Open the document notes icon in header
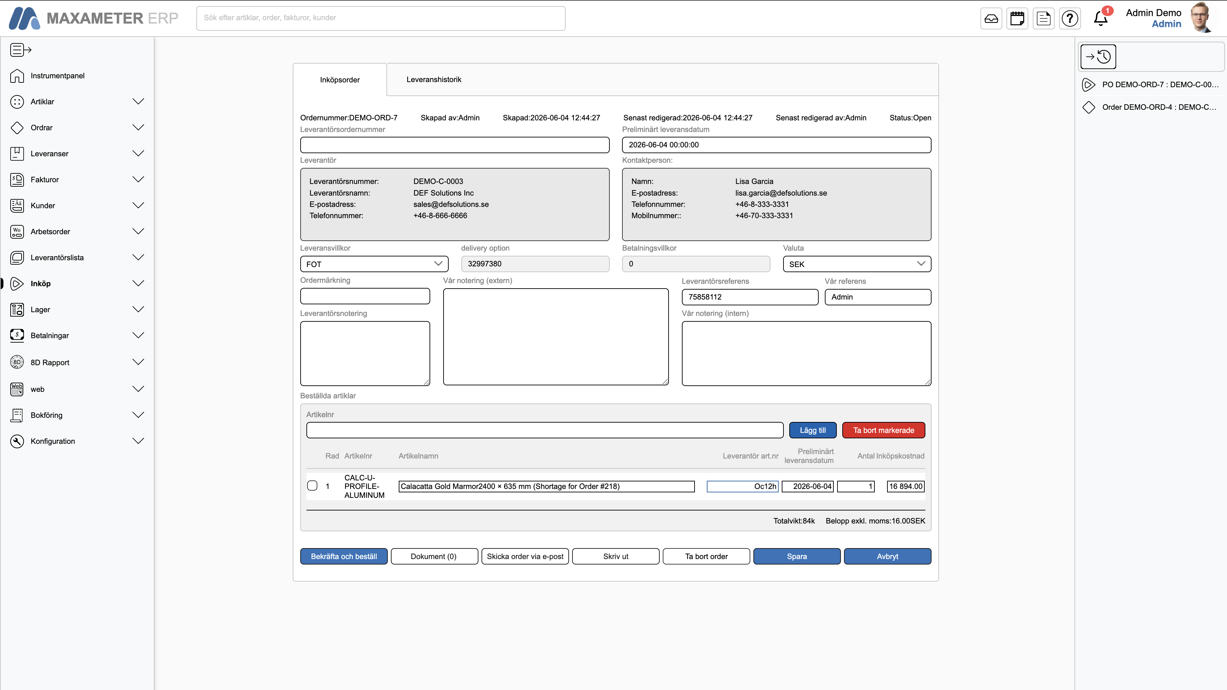 pos(1044,18)
